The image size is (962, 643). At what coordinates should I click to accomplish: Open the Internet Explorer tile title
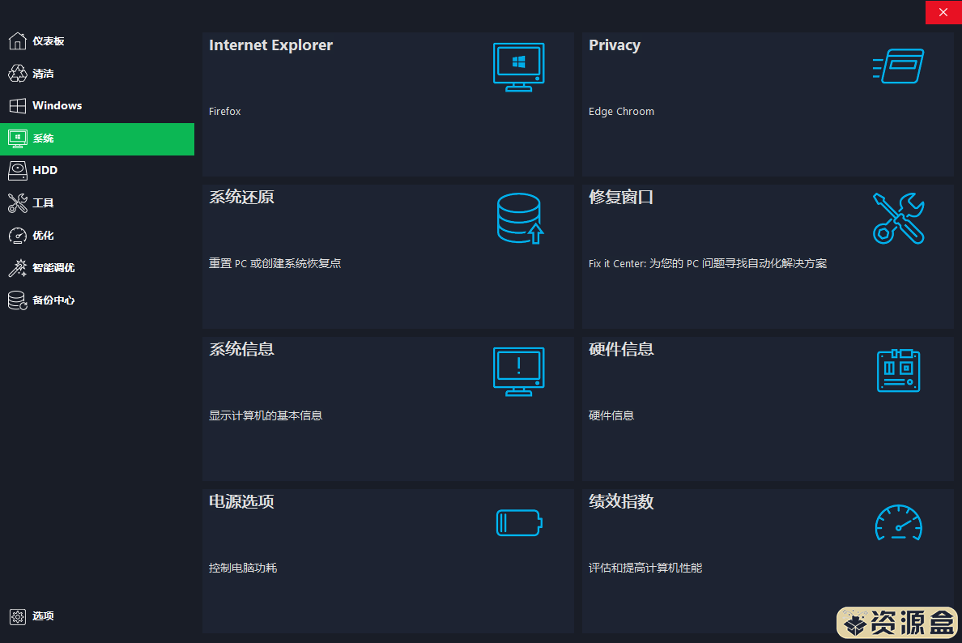270,45
